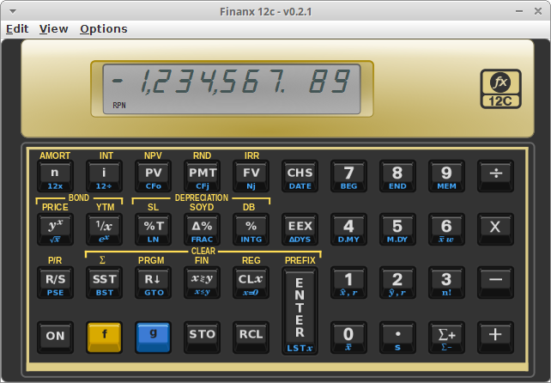This screenshot has width=551, height=383.
Task: Click the number 2 key
Action: (x=397, y=283)
